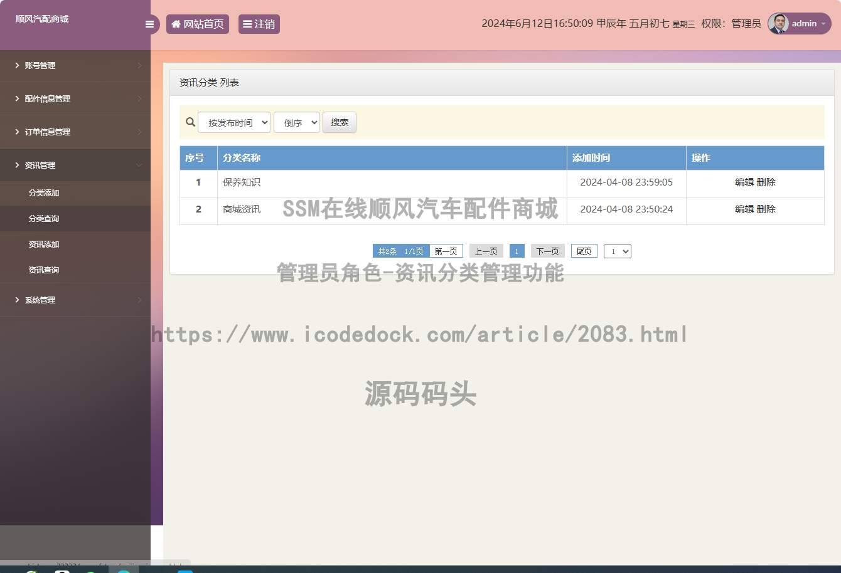Open 分类查询 submenu item
This screenshot has width=841, height=573.
(75, 219)
